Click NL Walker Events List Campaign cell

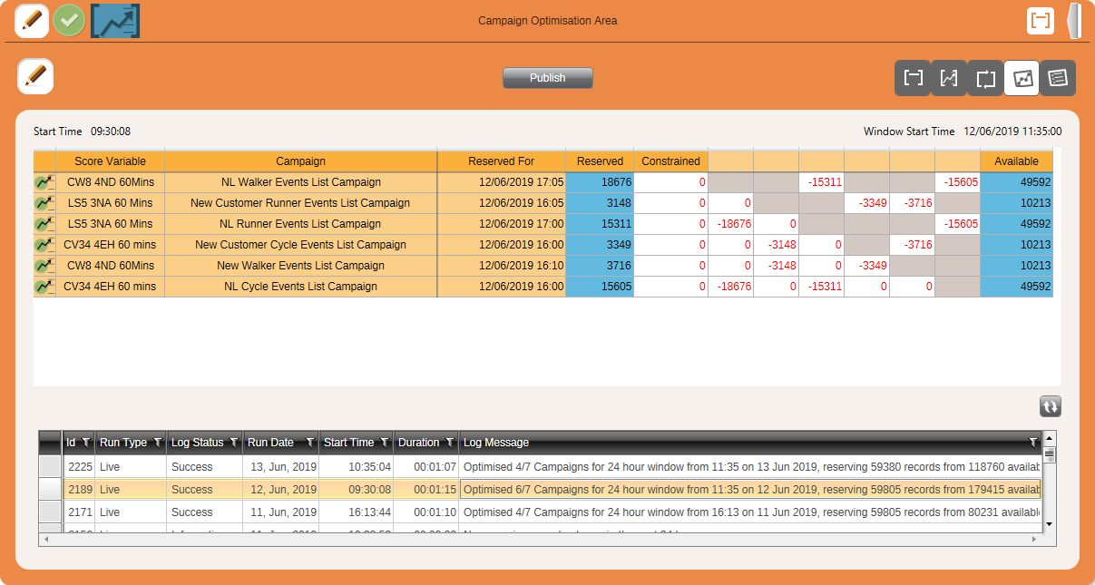301,182
